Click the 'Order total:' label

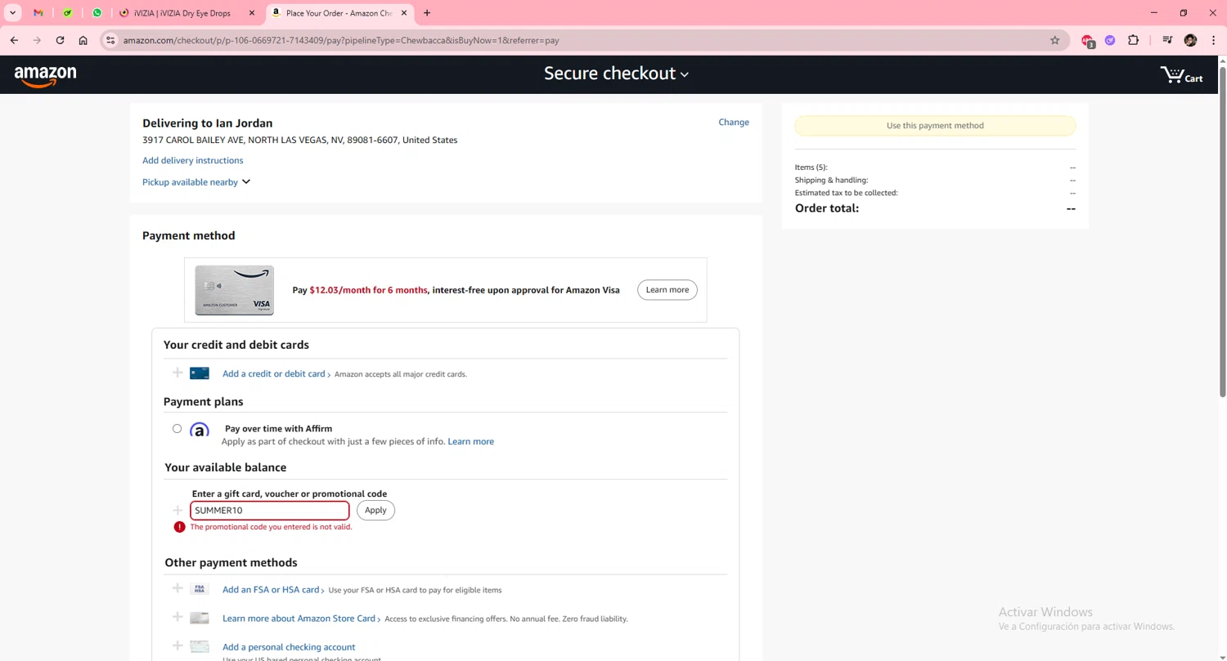tap(827, 208)
